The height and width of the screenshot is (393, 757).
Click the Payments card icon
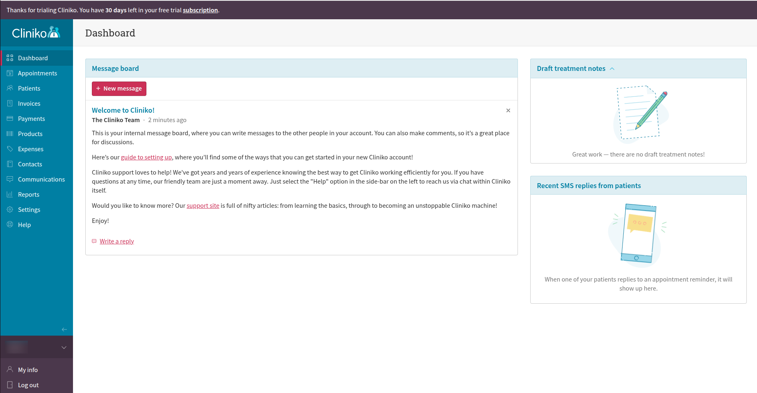(10, 118)
